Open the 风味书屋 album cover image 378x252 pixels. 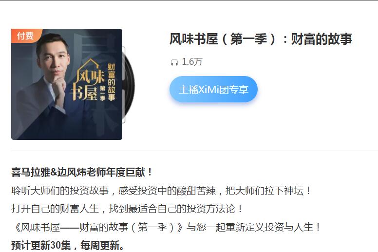pos(67,84)
